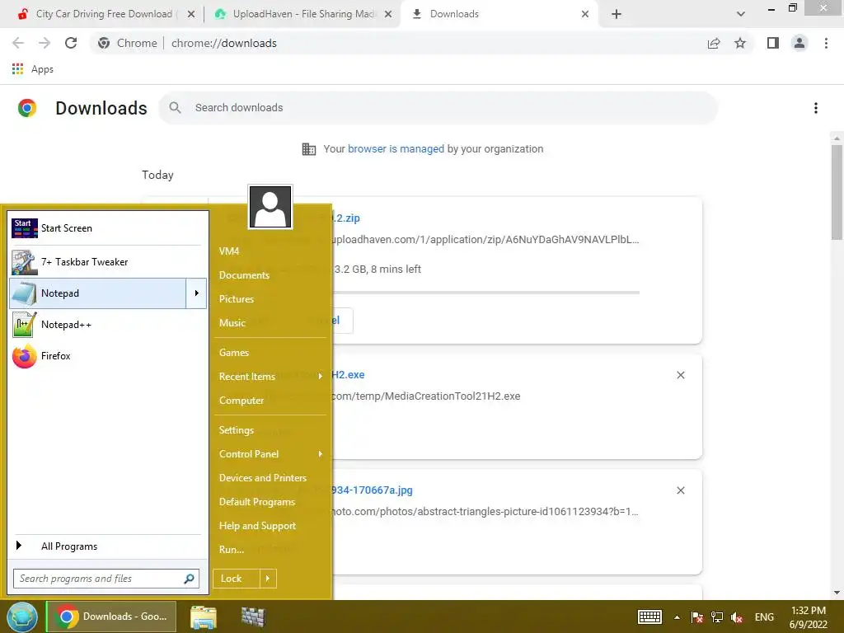844x633 pixels.
Task: Click the ENG language indicator
Action: (764, 617)
